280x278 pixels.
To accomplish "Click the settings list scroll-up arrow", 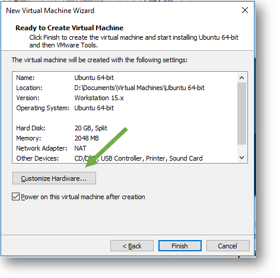I will click(241, 78).
